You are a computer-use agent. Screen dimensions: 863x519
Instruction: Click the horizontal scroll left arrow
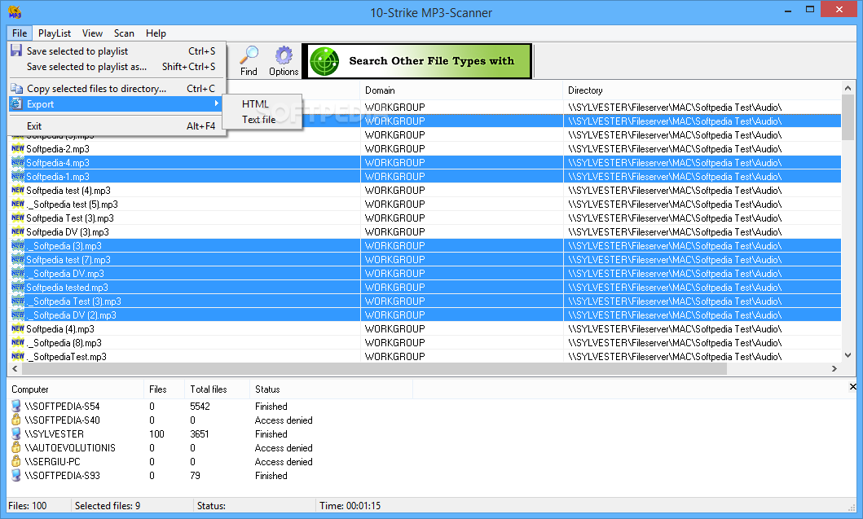pos(15,369)
